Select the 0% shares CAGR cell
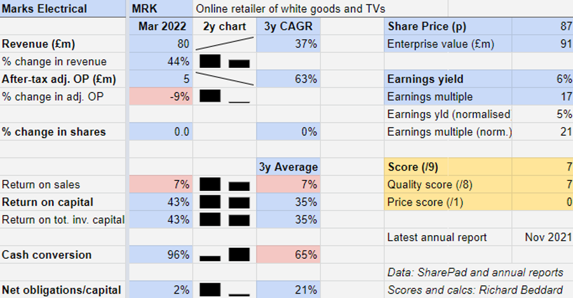The height and width of the screenshot is (298, 573). (288, 132)
